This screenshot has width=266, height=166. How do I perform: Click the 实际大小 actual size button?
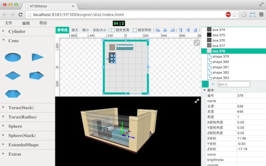[100, 30]
